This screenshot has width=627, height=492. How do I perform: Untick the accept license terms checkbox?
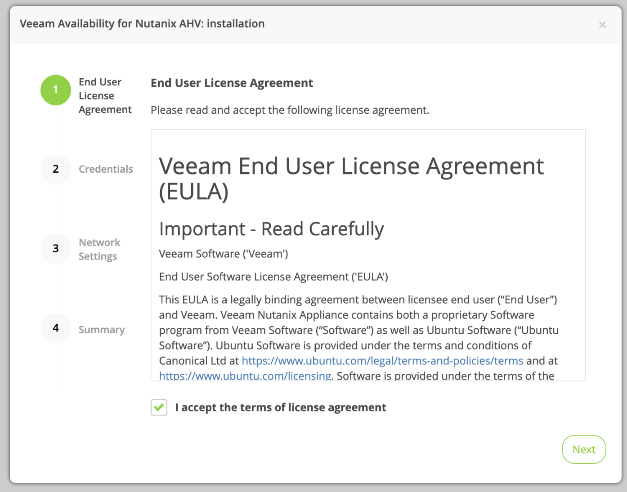pyautogui.click(x=159, y=407)
